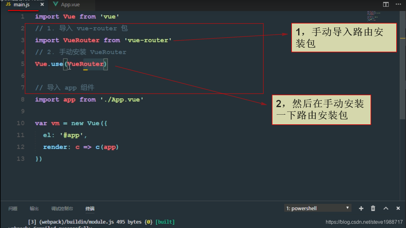Click the comment '// 2. 手动安装 VueRouter'

81,52
